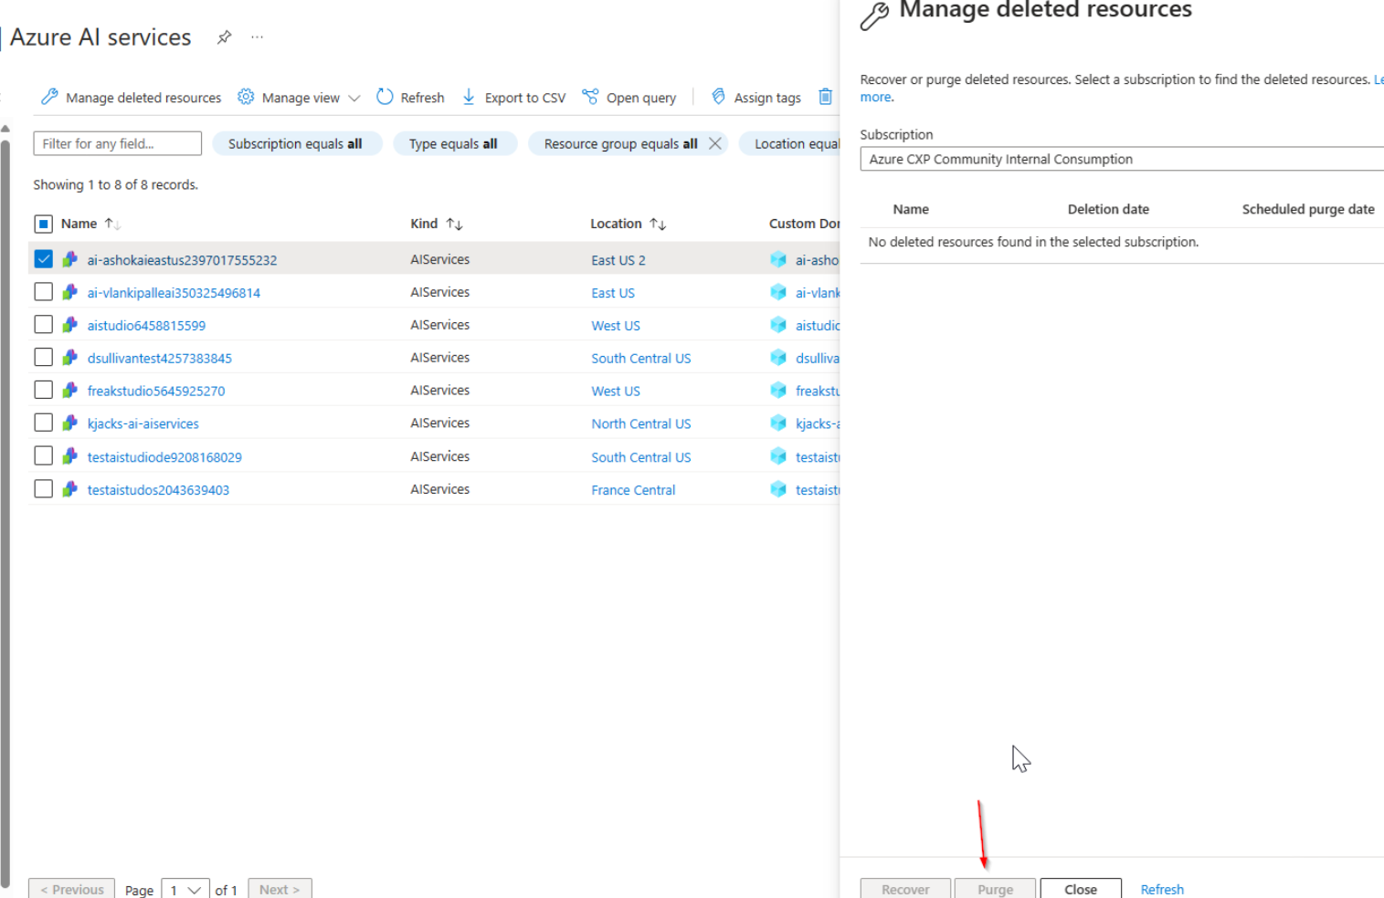The height and width of the screenshot is (898, 1384).
Task: Toggle the select-all checkbox in header
Action: tap(43, 224)
